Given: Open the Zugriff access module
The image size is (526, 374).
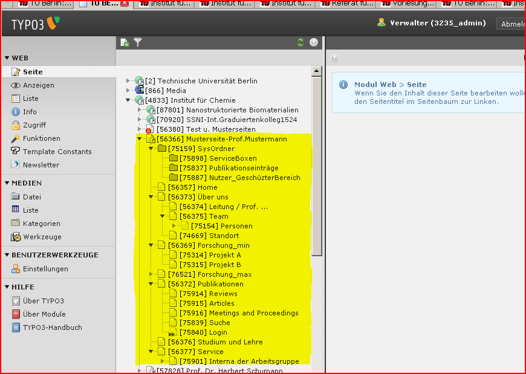Looking at the screenshot, I should (x=34, y=125).
